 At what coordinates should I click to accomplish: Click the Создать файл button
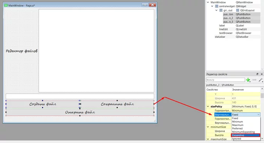43,104
